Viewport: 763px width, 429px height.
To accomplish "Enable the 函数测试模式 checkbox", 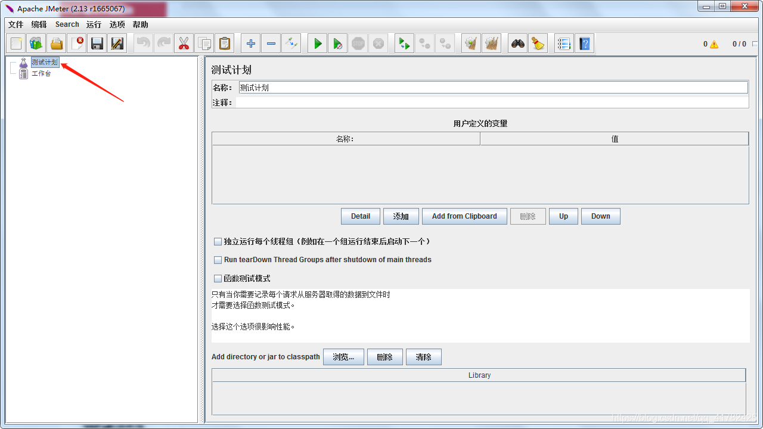I will click(218, 278).
